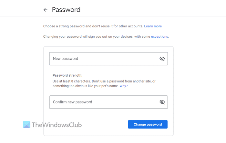Click the 'New password' placeholder text
This screenshot has width=226, height=143.
tap(66, 59)
